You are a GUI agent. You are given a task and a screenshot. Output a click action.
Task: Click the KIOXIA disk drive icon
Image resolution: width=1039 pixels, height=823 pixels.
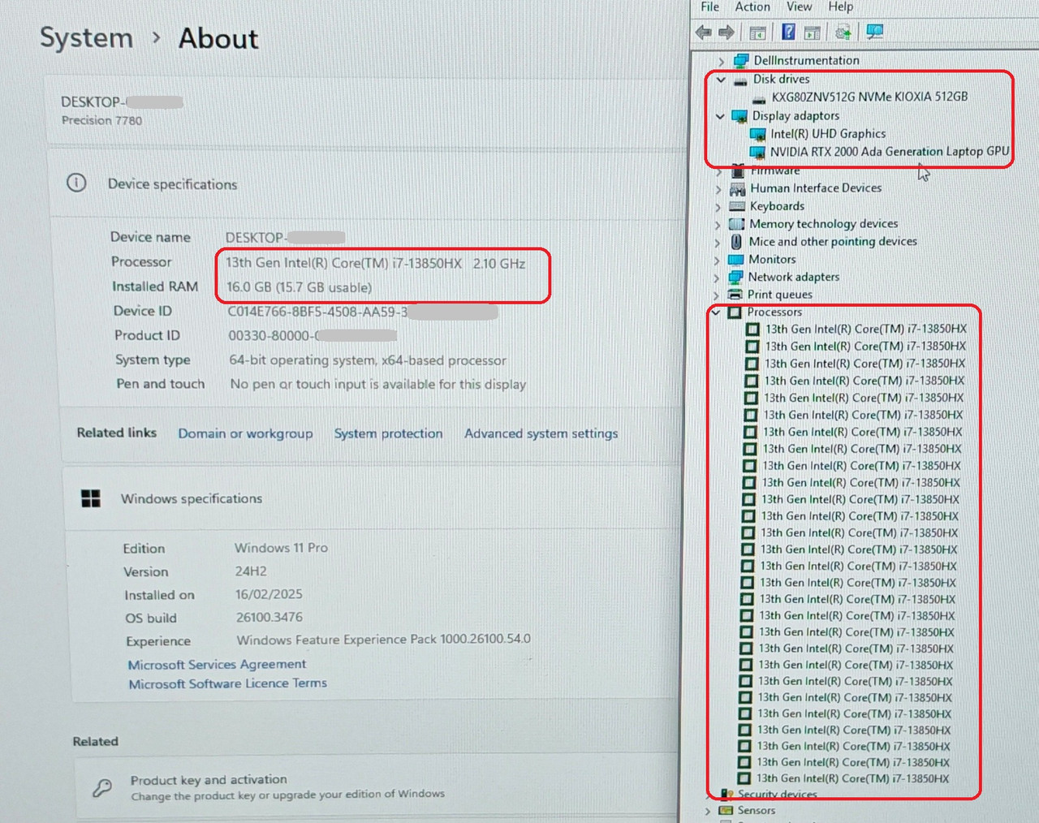click(759, 98)
